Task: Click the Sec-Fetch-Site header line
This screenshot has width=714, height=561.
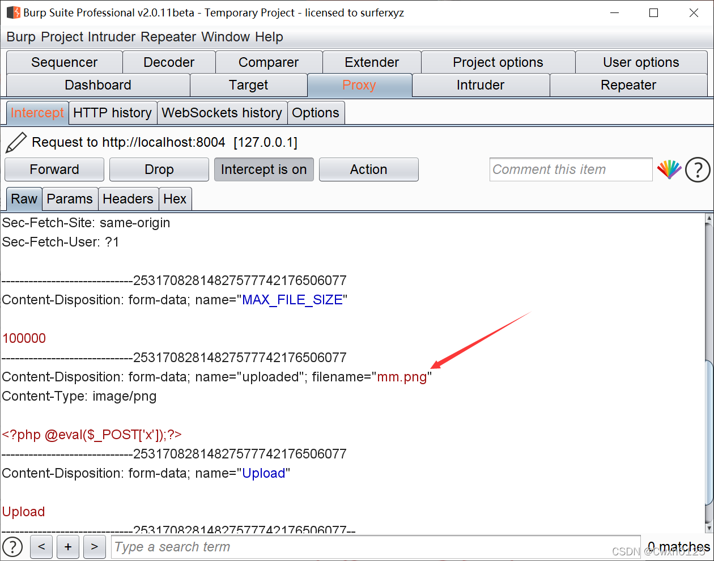Action: click(86, 223)
